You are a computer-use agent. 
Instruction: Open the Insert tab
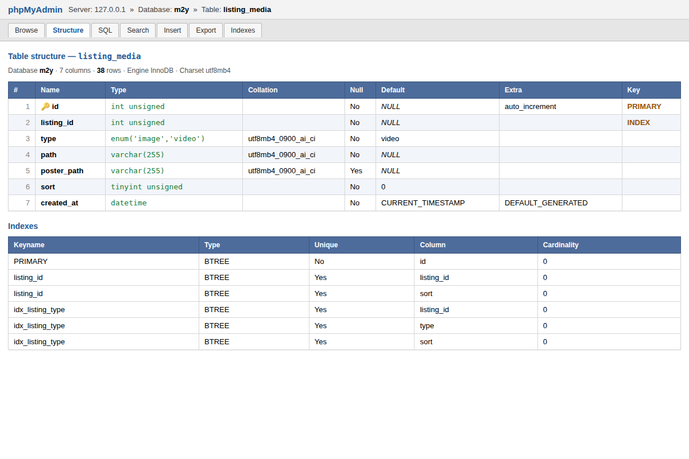[x=172, y=30]
